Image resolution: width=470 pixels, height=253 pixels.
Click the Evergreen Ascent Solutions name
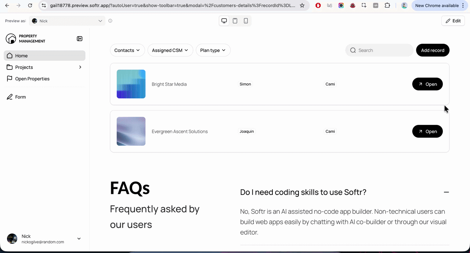180,131
